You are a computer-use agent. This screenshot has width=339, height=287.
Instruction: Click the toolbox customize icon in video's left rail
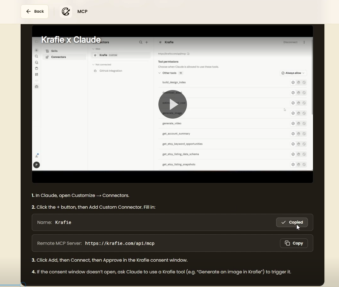tap(37, 87)
